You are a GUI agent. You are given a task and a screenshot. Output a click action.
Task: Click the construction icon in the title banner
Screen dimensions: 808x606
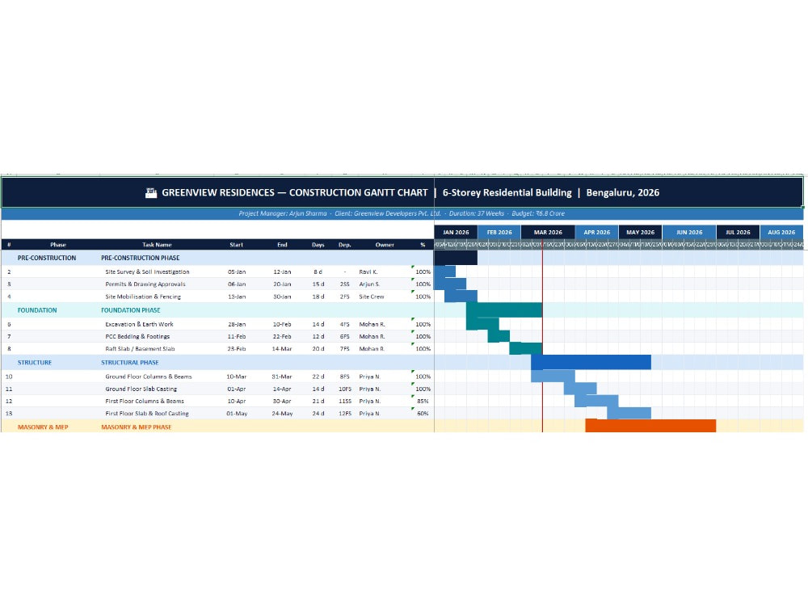click(x=151, y=193)
